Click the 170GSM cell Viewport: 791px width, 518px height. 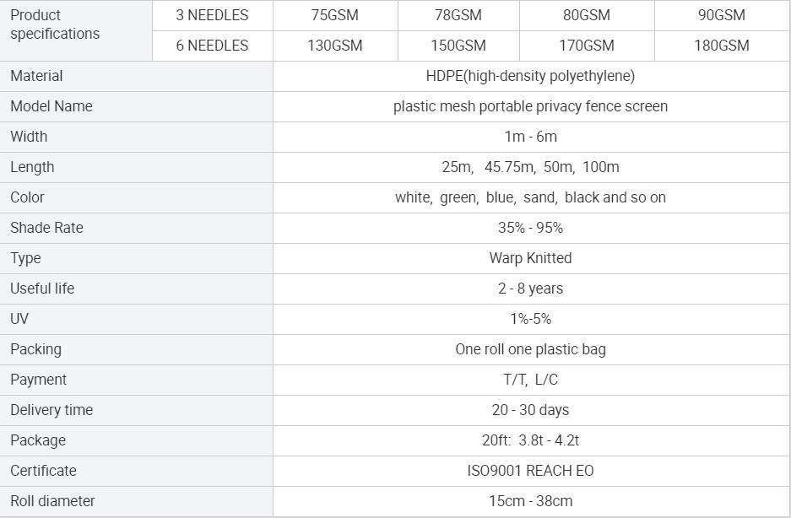(x=586, y=46)
